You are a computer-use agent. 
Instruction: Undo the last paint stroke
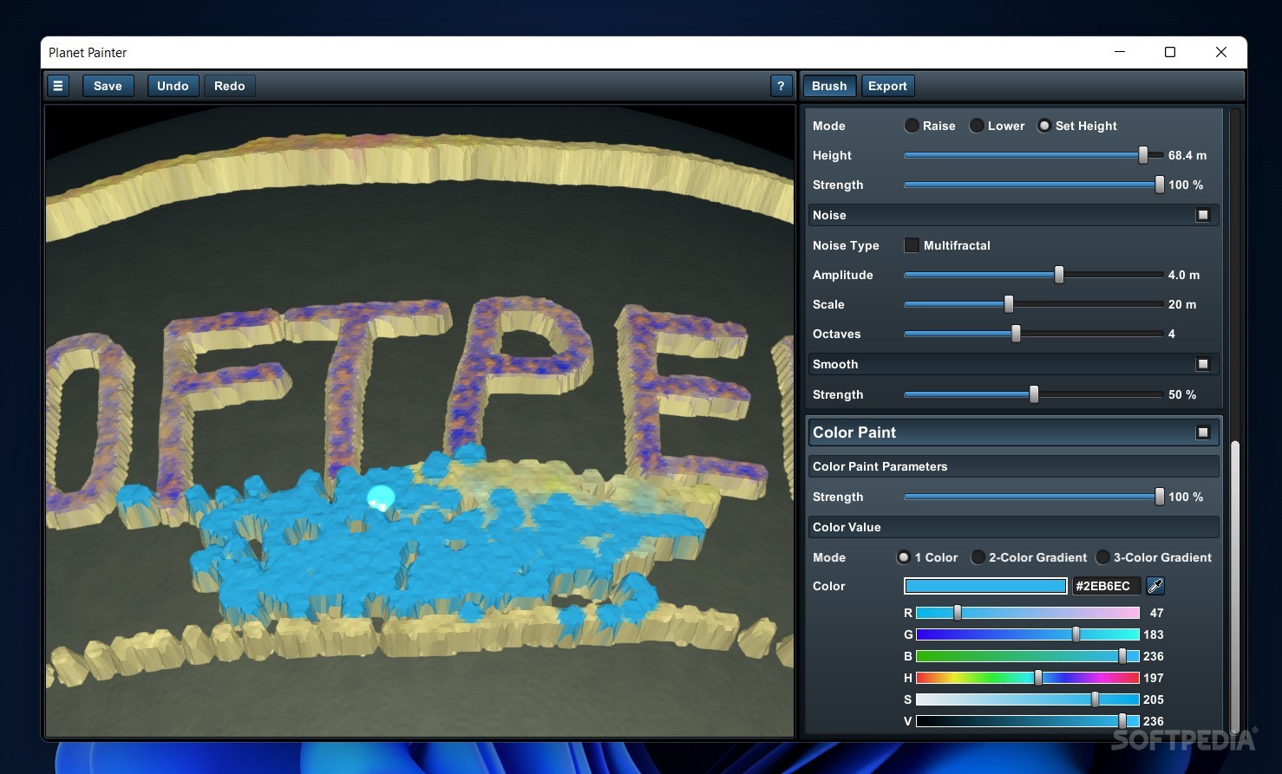tap(173, 86)
